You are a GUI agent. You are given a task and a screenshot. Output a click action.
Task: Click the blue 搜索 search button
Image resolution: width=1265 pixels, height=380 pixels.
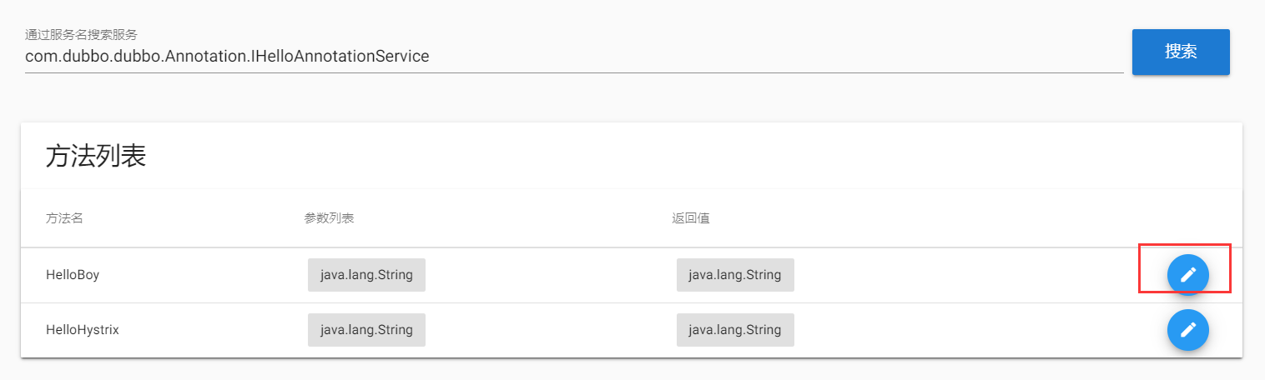coord(1181,52)
